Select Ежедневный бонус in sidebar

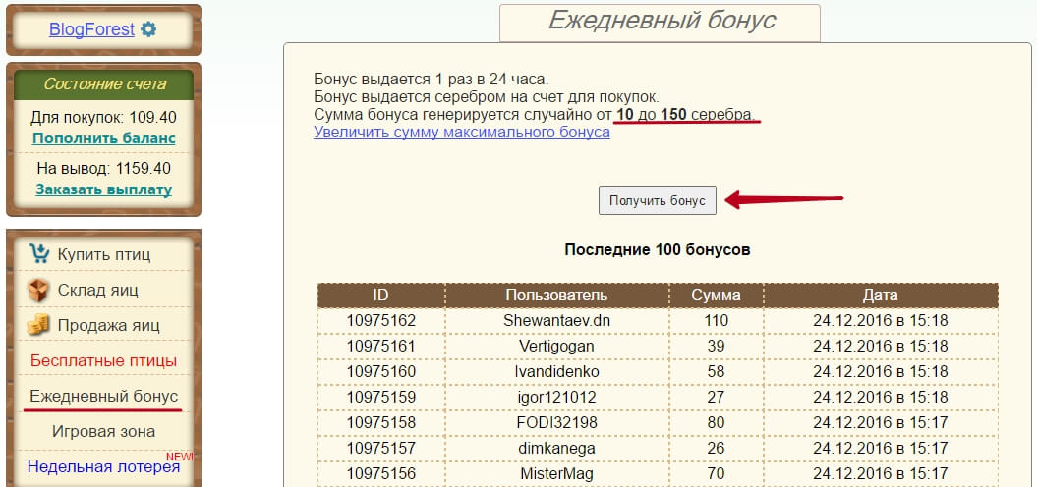104,396
